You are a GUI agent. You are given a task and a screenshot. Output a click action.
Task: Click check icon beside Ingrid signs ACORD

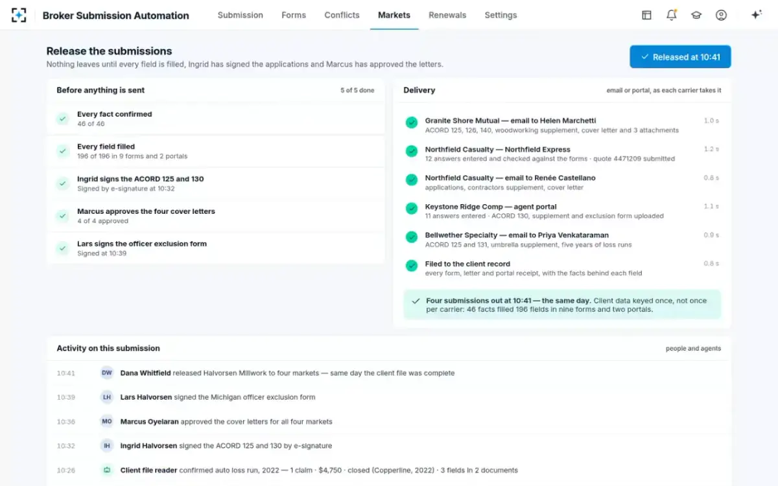click(x=63, y=183)
